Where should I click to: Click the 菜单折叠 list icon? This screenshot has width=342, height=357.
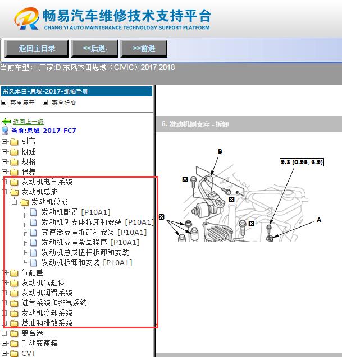(45, 103)
